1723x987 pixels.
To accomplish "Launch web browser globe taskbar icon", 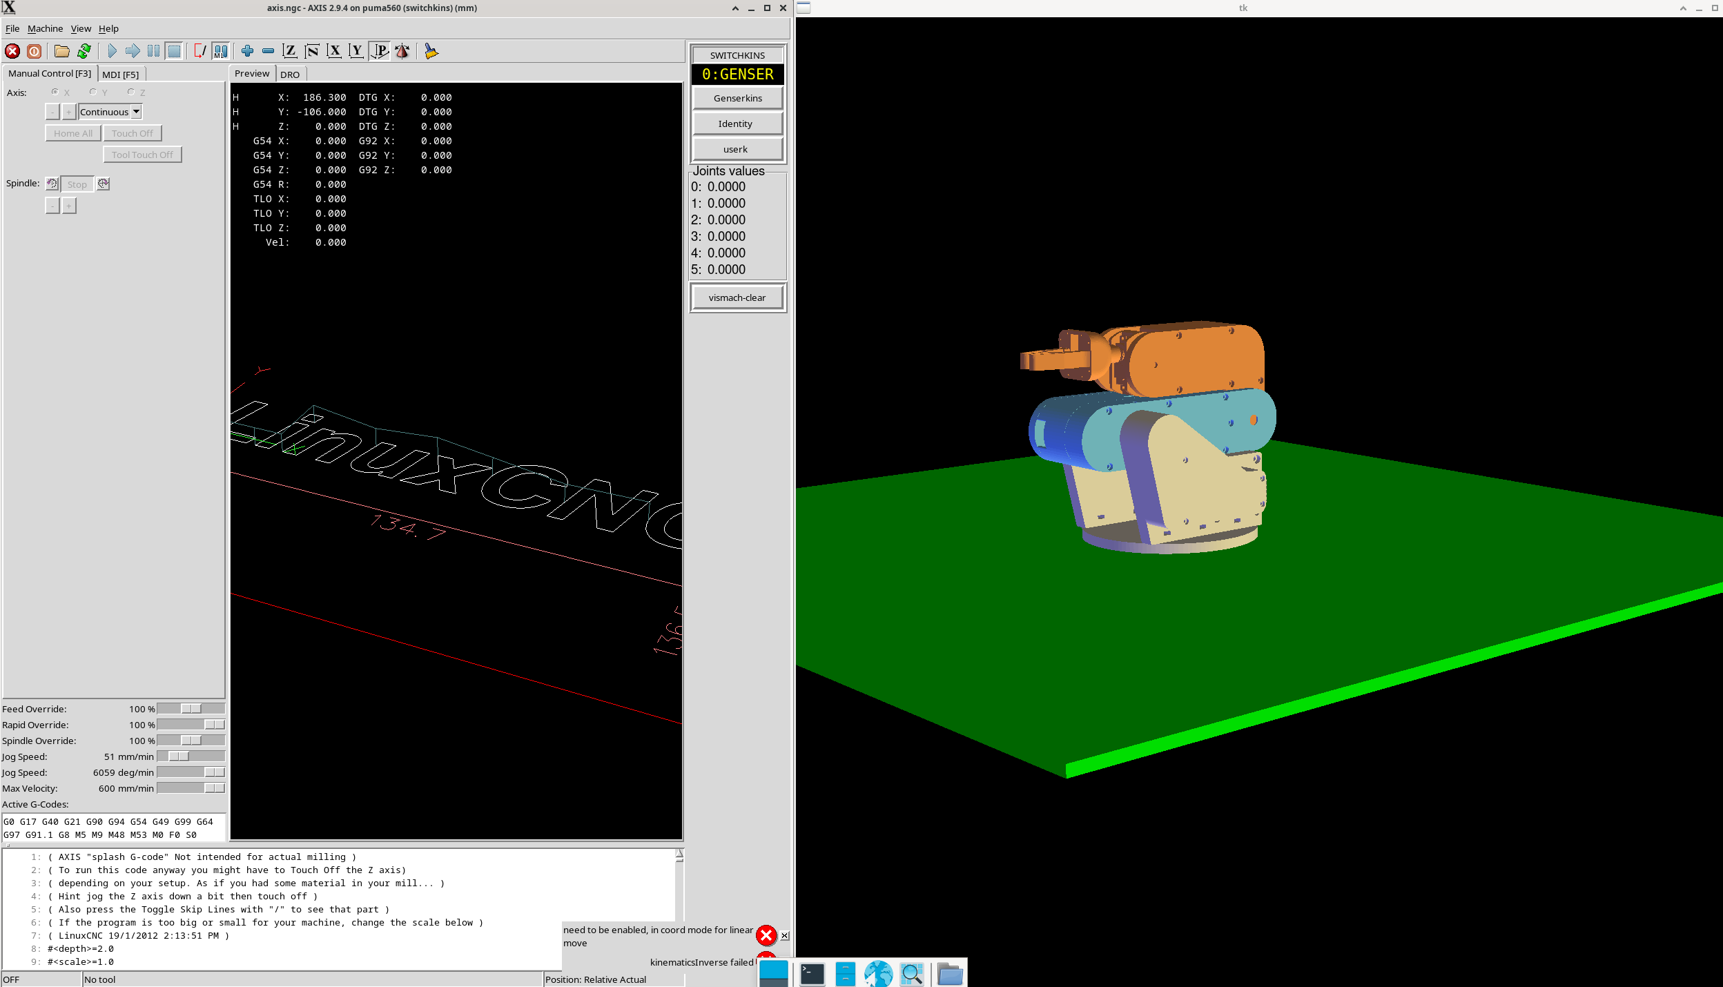I will (878, 974).
